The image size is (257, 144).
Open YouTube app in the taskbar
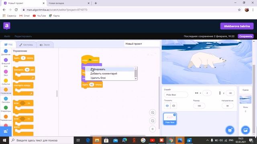click(152, 140)
